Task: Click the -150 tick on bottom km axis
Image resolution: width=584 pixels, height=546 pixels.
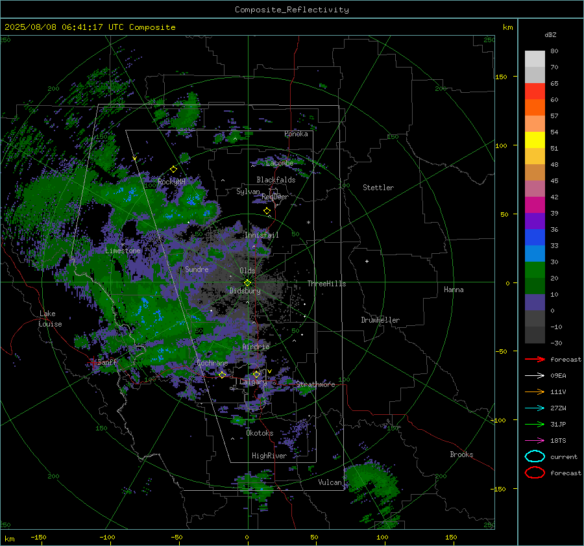Action: [x=38, y=538]
